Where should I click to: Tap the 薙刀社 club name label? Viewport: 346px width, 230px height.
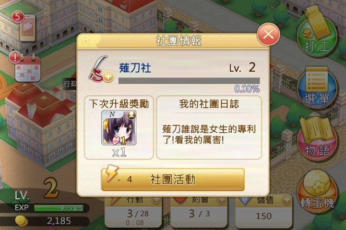tap(135, 68)
